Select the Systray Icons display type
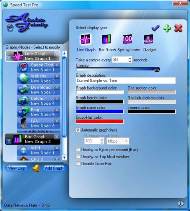Screen dimensions: 190x211 (127, 39)
